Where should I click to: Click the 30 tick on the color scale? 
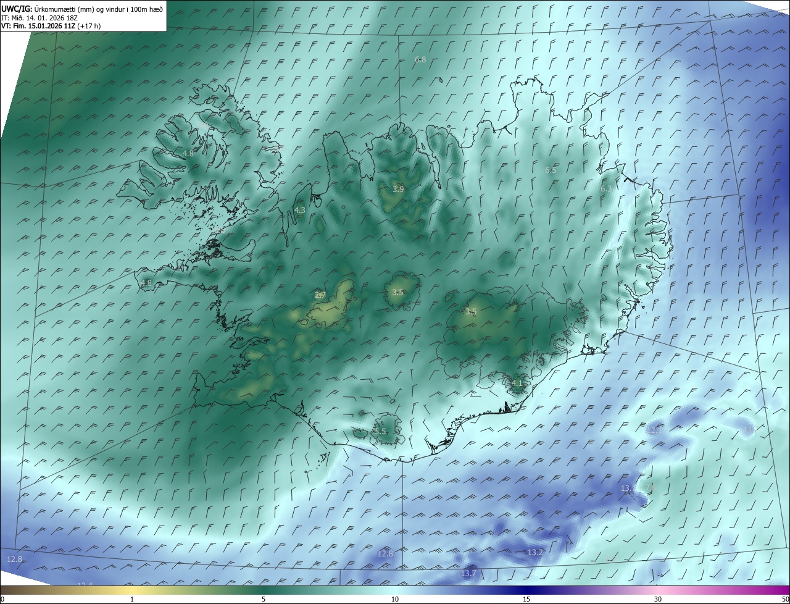click(x=658, y=599)
